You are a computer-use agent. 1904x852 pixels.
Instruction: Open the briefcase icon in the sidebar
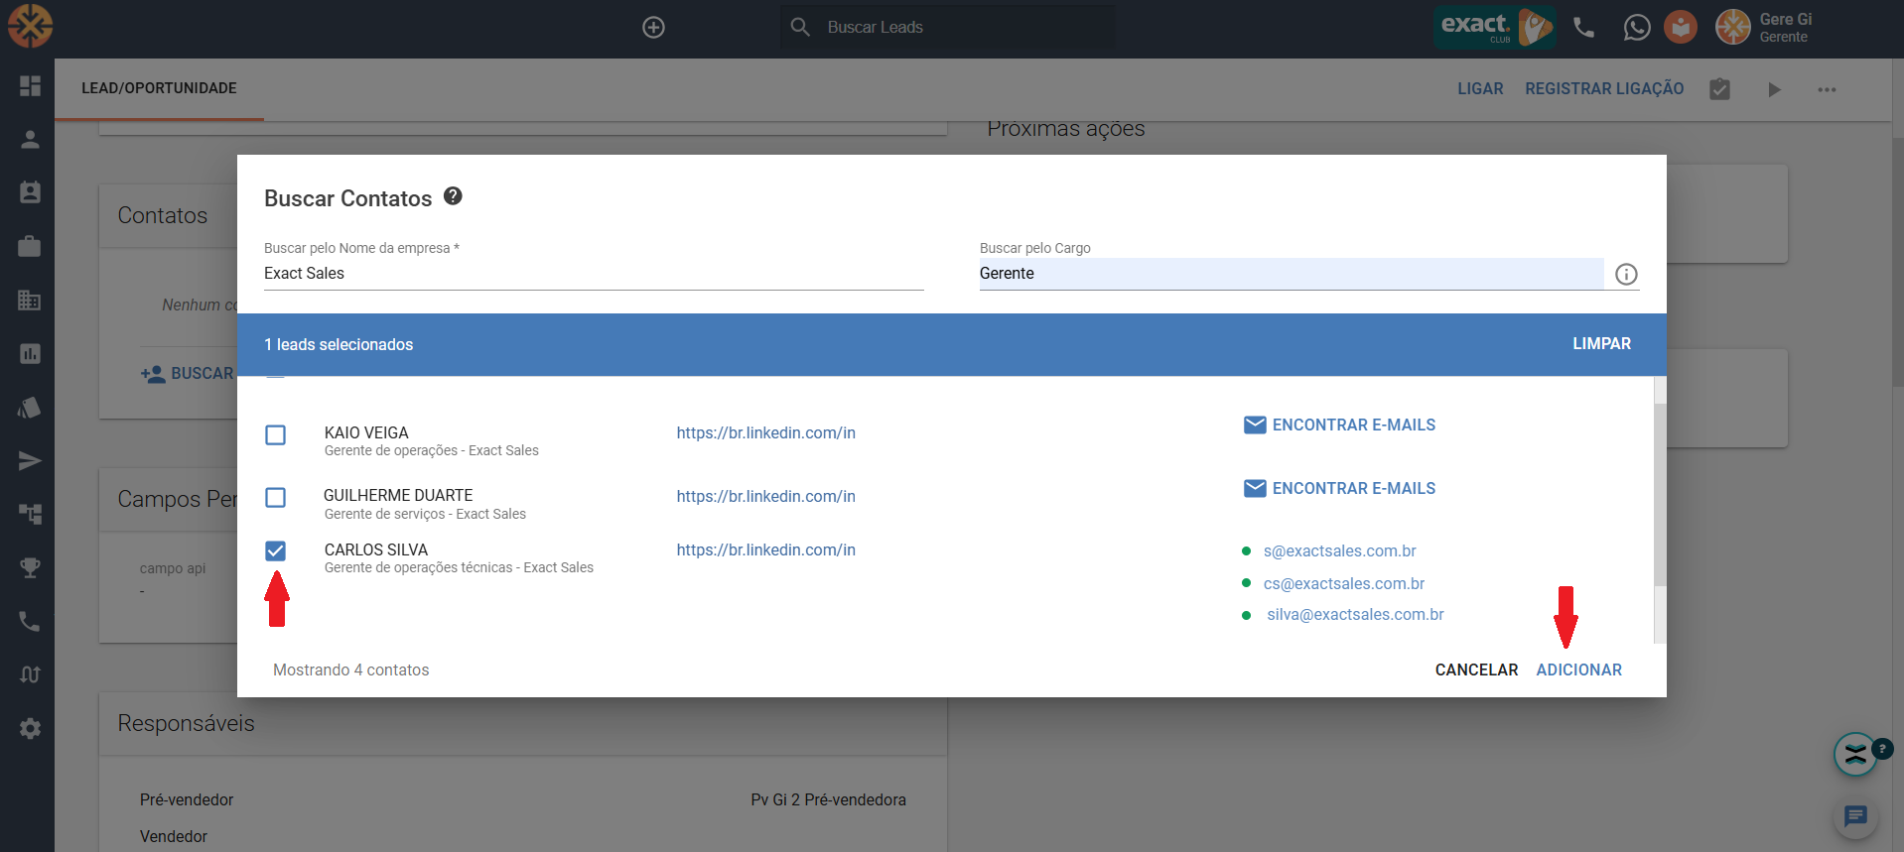click(30, 246)
